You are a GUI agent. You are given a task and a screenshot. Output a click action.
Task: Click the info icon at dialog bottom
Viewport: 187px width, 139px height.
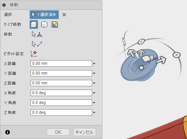pyautogui.click(x=8, y=132)
